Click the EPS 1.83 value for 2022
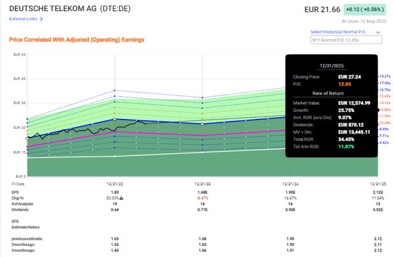394x257 pixels. (x=115, y=192)
